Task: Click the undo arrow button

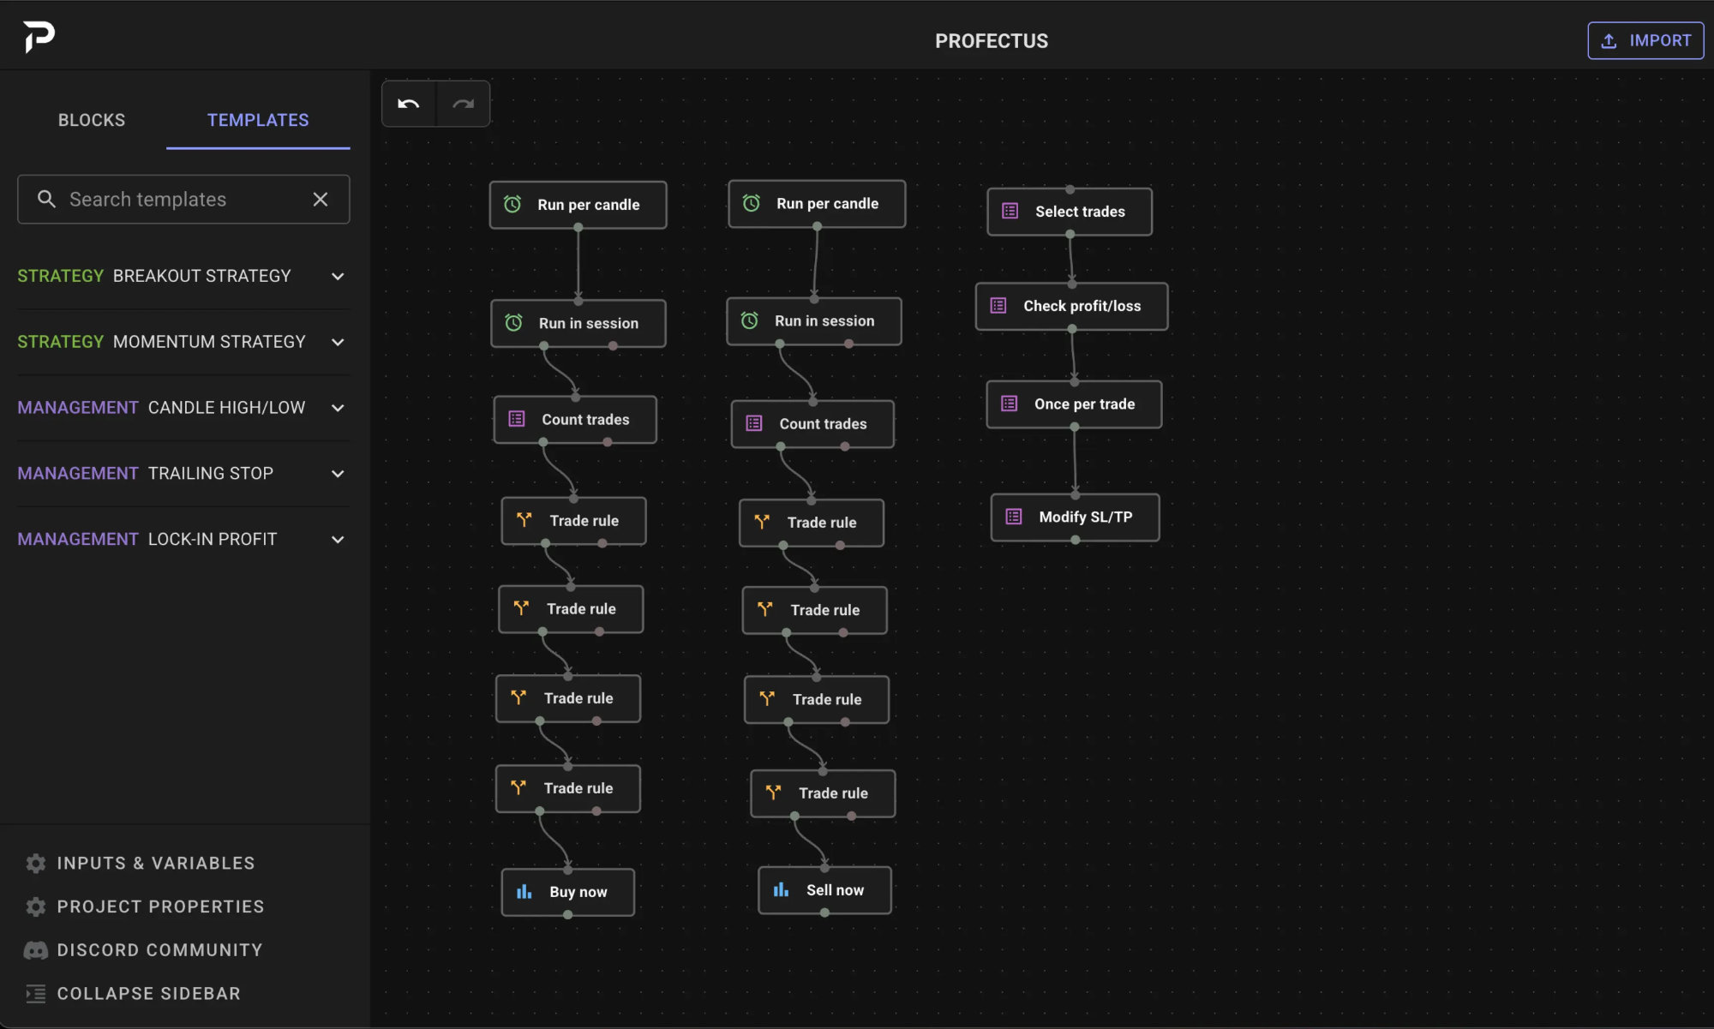Action: click(x=409, y=104)
